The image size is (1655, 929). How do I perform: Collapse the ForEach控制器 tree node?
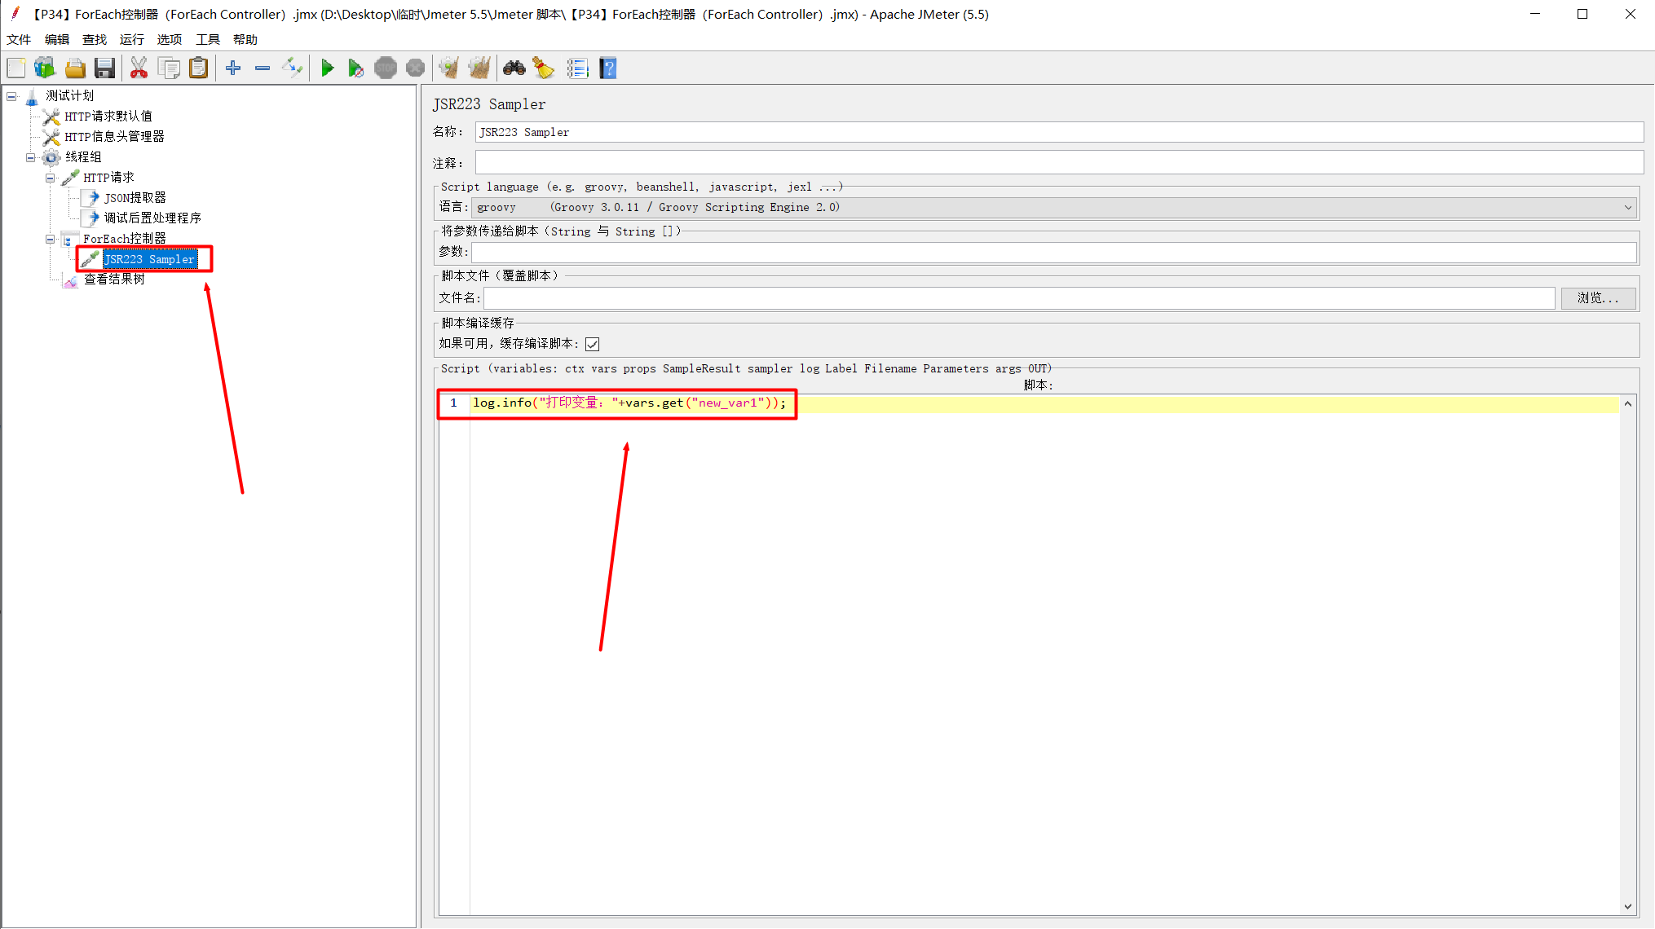click(x=51, y=240)
